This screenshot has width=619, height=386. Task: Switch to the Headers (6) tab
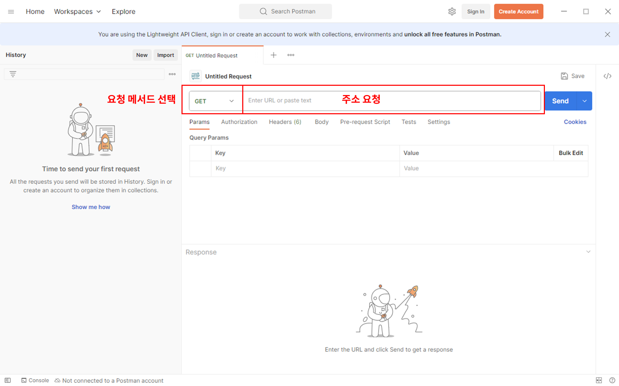[285, 122]
